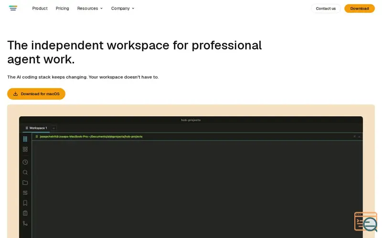Click the orange Download header button

pos(360,9)
